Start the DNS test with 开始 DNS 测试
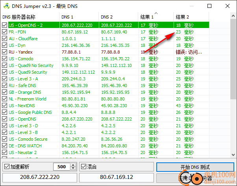 tap(195, 167)
